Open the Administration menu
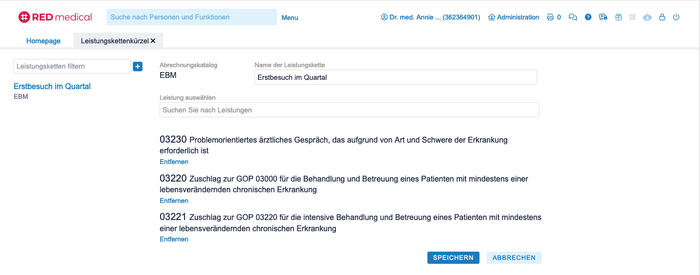The width and height of the screenshot is (700, 275). tap(514, 18)
